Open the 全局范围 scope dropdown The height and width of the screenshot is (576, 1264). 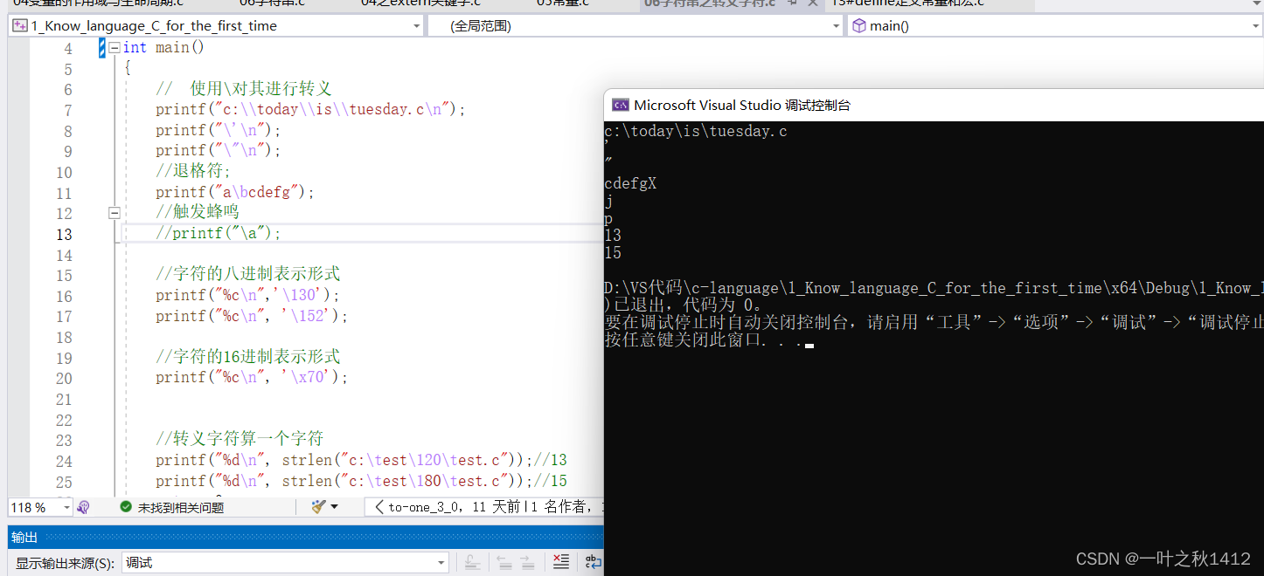(836, 26)
